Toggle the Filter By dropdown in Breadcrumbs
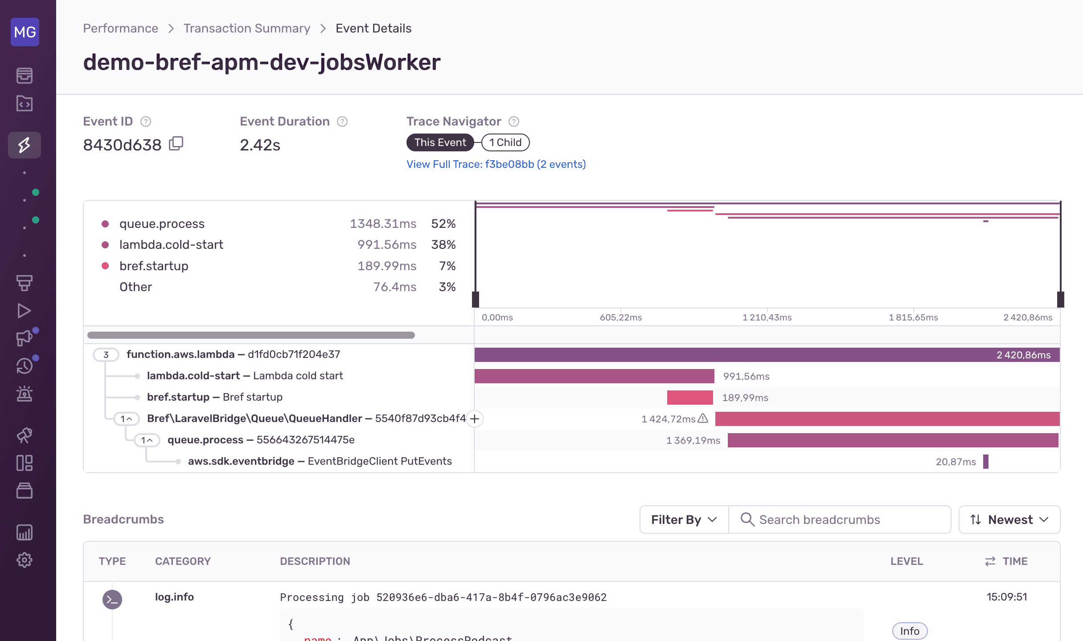Viewport: 1083px width, 641px height. (x=683, y=519)
